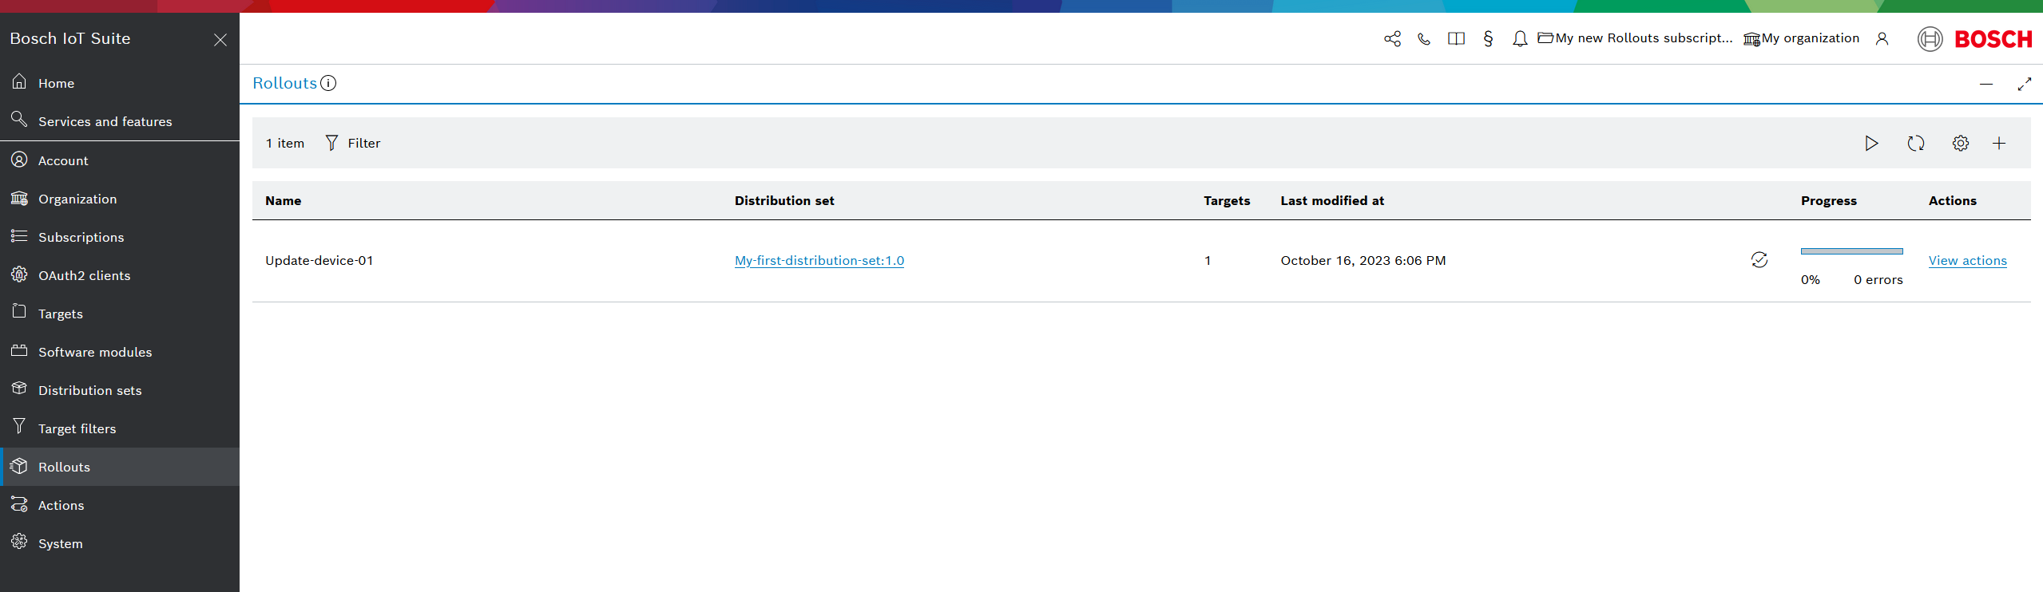Open the Filter option
This screenshot has width=2043, height=592.
pyautogui.click(x=353, y=144)
